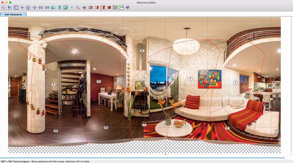Select the four-arrow straighten tool
This screenshot has height=163, width=293.
tap(34, 8)
